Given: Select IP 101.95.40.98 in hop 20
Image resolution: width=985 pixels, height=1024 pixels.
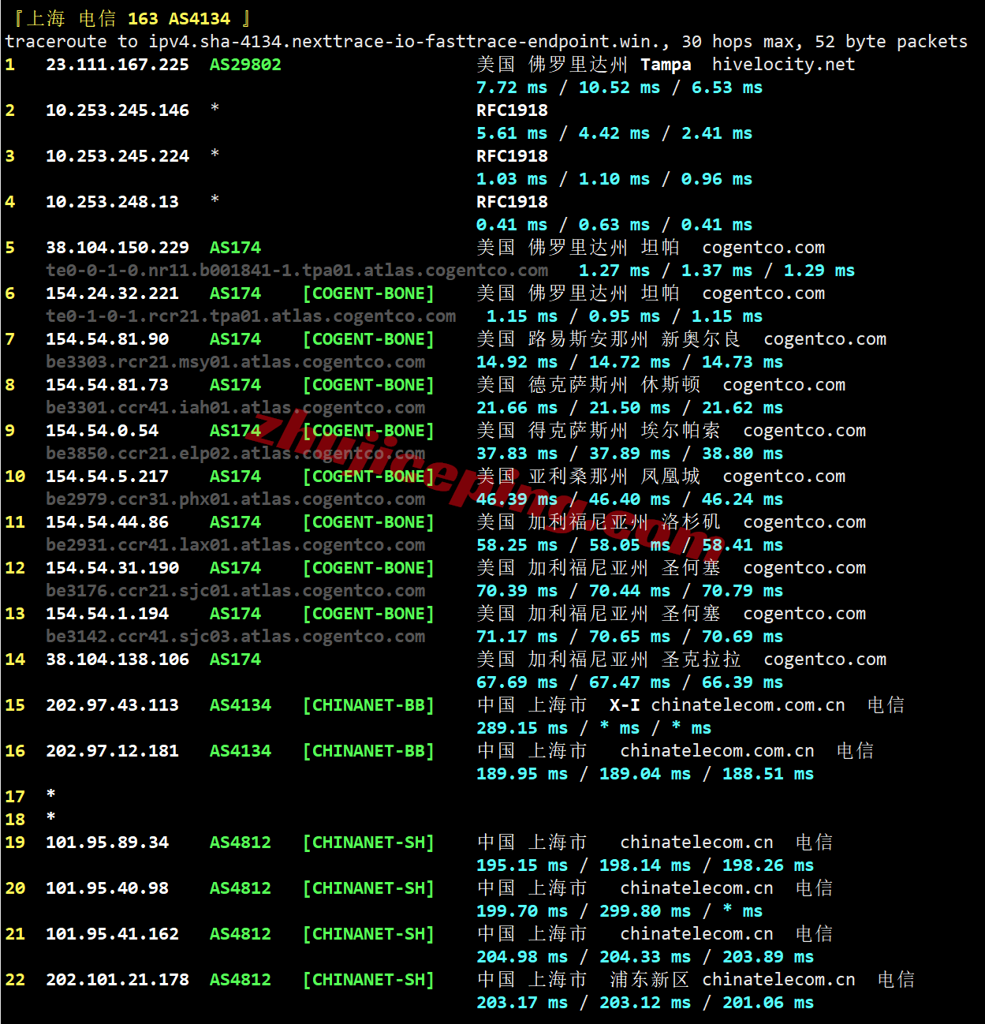Looking at the screenshot, I should tap(107, 888).
